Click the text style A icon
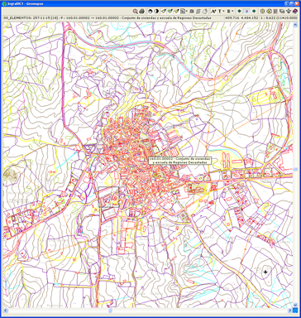The height and width of the screenshot is (318, 301). 213,12
